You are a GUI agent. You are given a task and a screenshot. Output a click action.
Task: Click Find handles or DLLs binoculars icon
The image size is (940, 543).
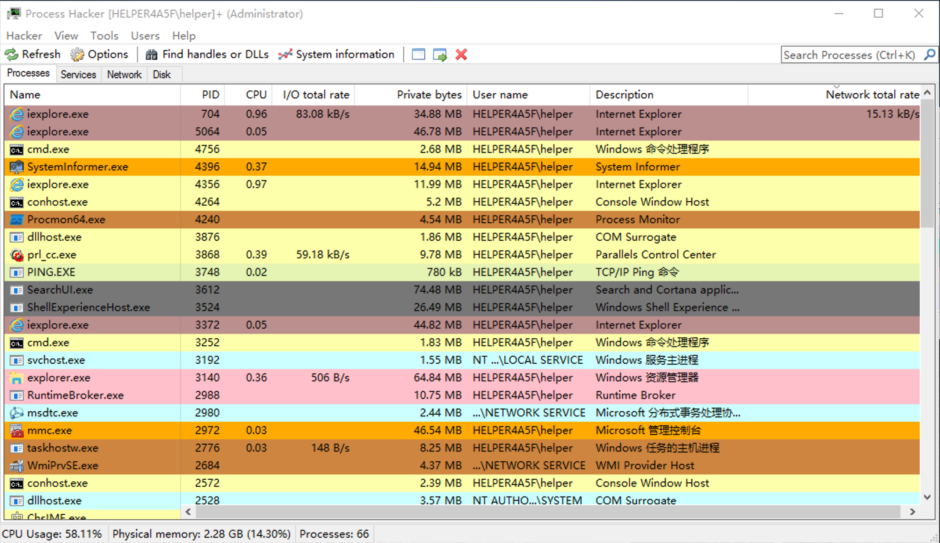click(152, 54)
